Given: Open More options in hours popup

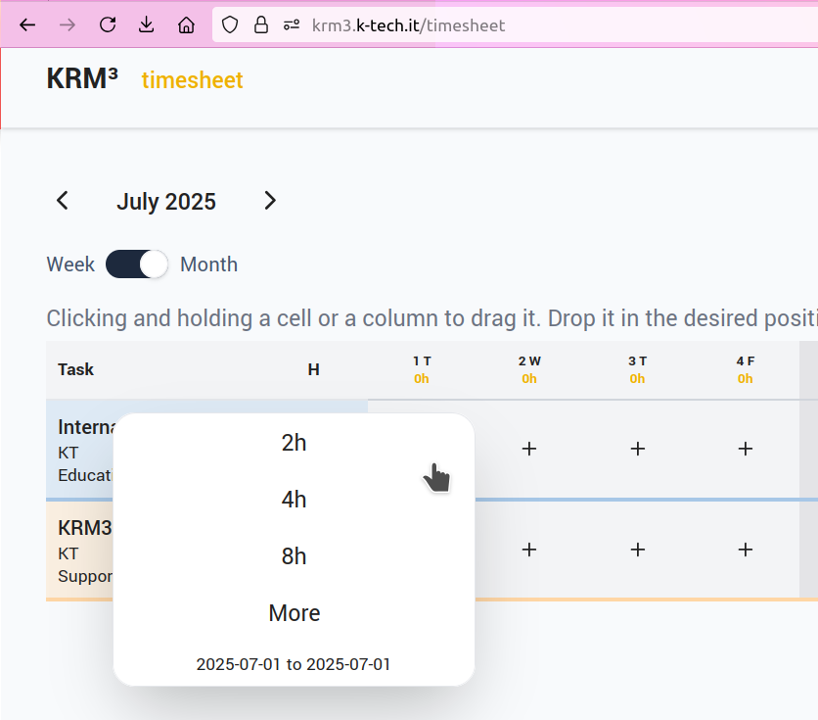Looking at the screenshot, I should [x=294, y=613].
